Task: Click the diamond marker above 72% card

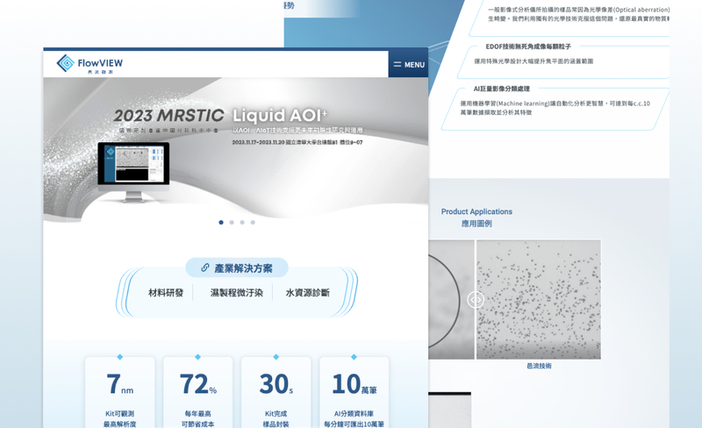Action: (197, 357)
